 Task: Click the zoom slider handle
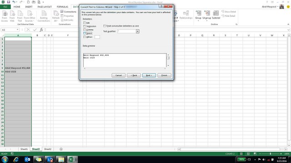click(271, 154)
